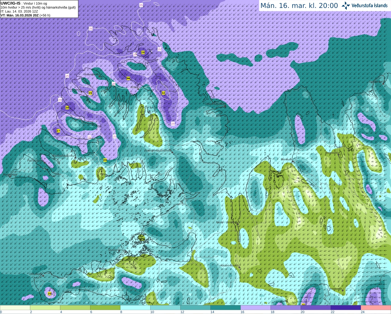
Task: Click the Blönduós station label
Action: [x=287, y=159]
